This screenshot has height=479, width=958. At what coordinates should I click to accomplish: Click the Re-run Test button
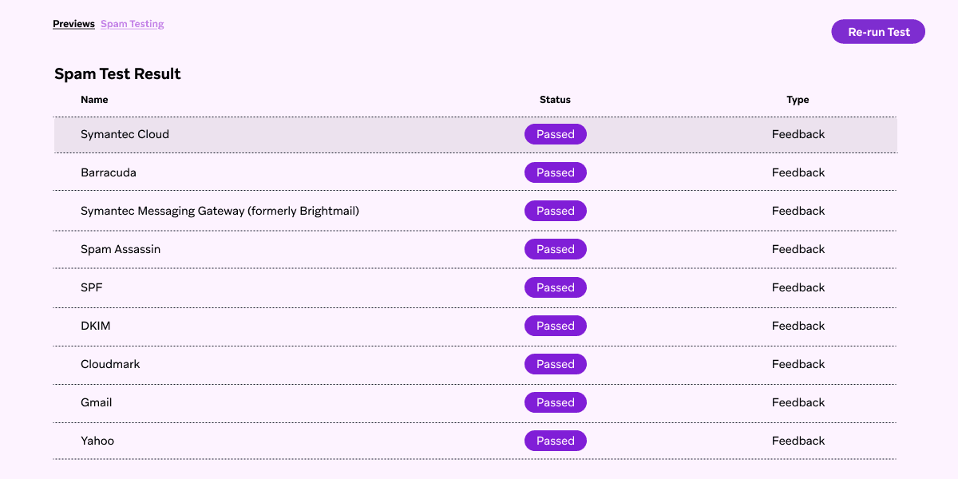(x=878, y=31)
